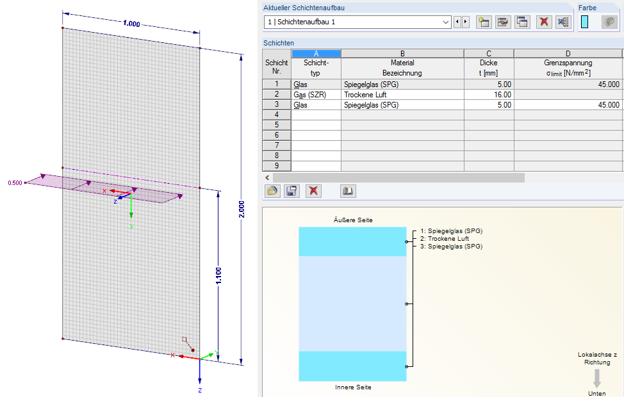Select row header 3 in layers table
The image size is (624, 397).
point(277,105)
